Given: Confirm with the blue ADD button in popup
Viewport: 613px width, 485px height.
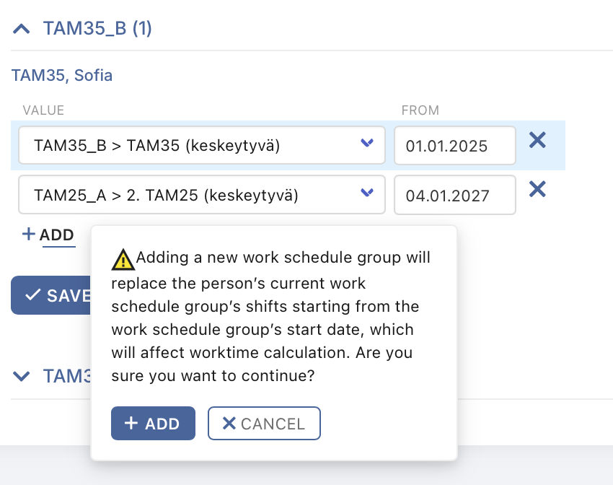Looking at the screenshot, I should [x=153, y=423].
